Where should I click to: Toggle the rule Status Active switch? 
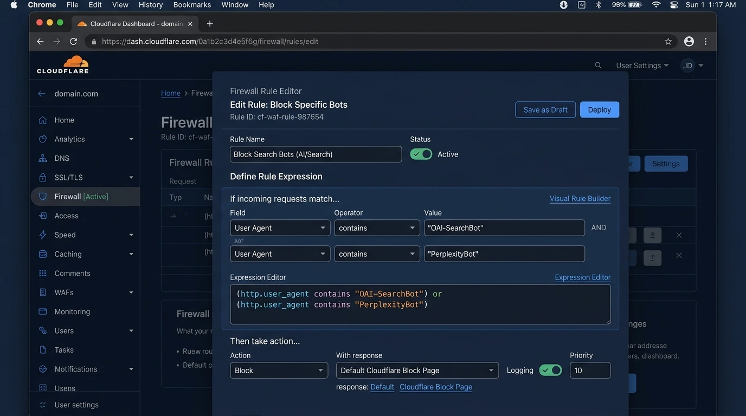point(421,154)
